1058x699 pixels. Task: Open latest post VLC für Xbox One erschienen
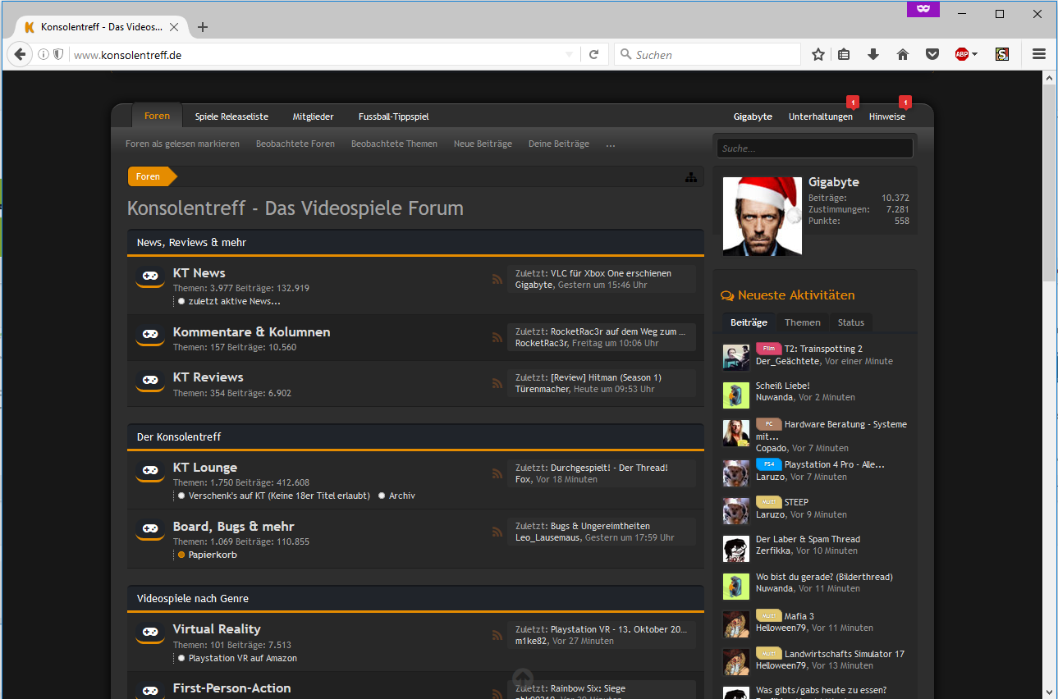[611, 273]
